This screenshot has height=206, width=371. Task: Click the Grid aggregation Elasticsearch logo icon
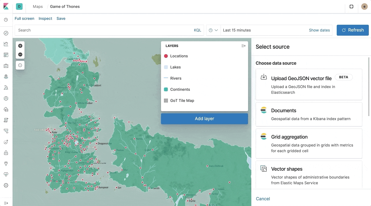pos(264,136)
